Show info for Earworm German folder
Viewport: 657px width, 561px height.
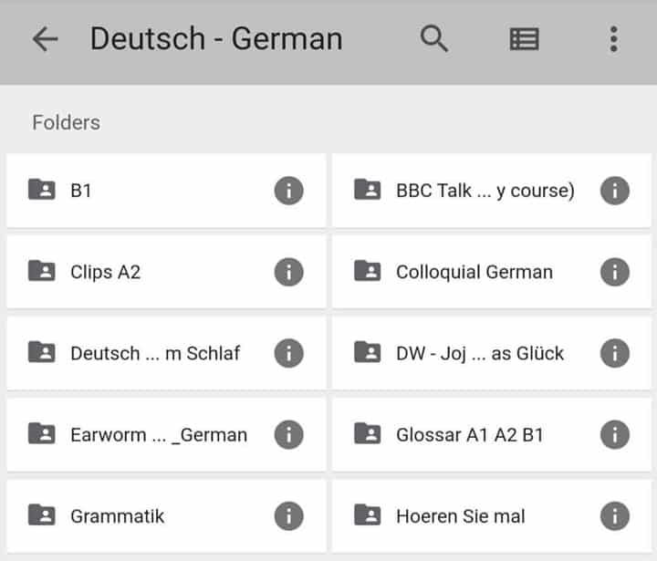pyautogui.click(x=288, y=435)
